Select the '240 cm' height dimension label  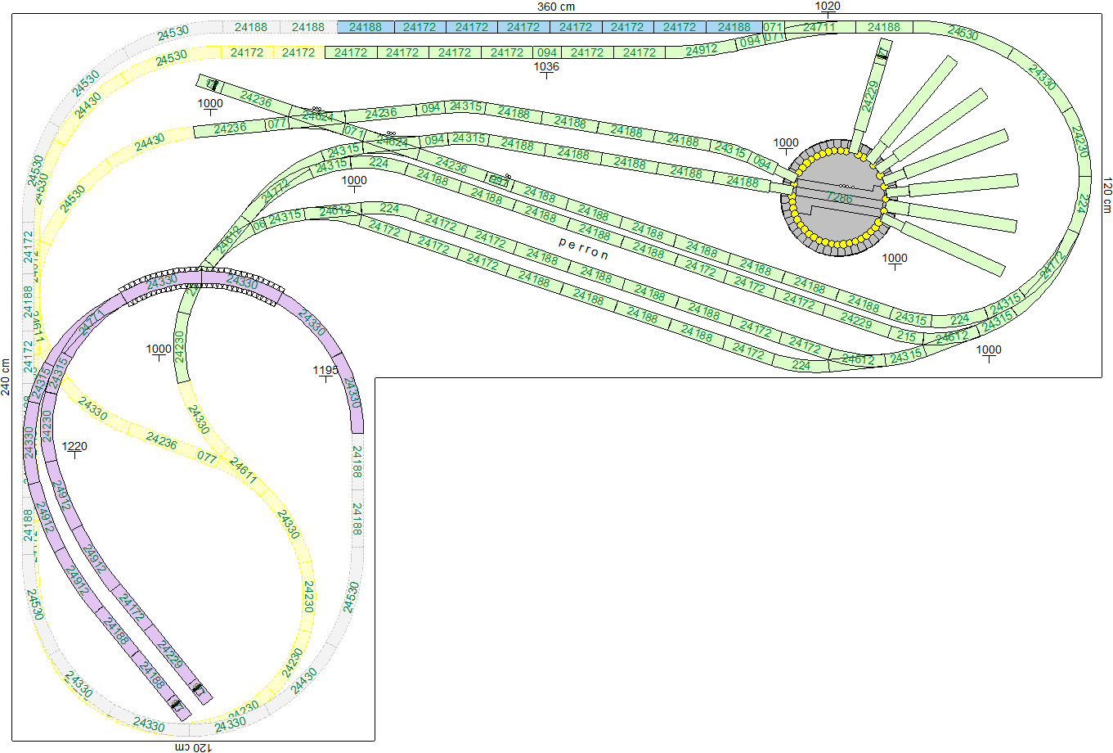[x=6, y=376]
